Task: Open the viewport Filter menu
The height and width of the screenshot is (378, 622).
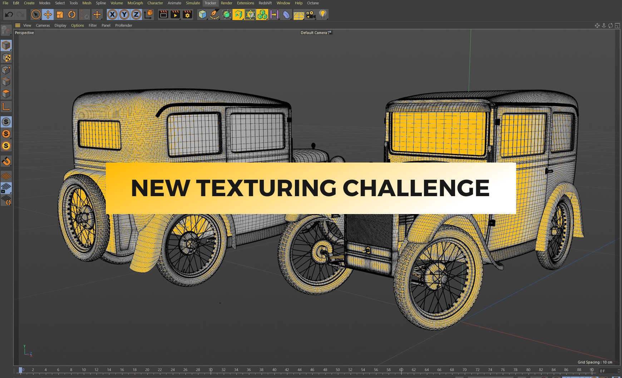Action: 93,25
